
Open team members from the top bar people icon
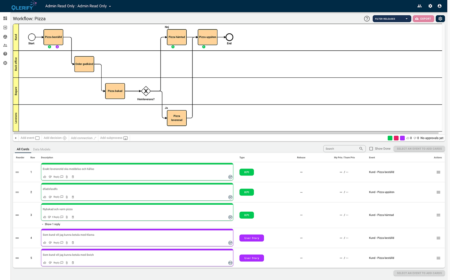click(419, 6)
